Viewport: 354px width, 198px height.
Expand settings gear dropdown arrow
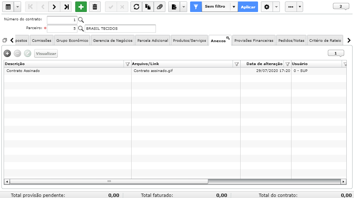click(x=276, y=7)
